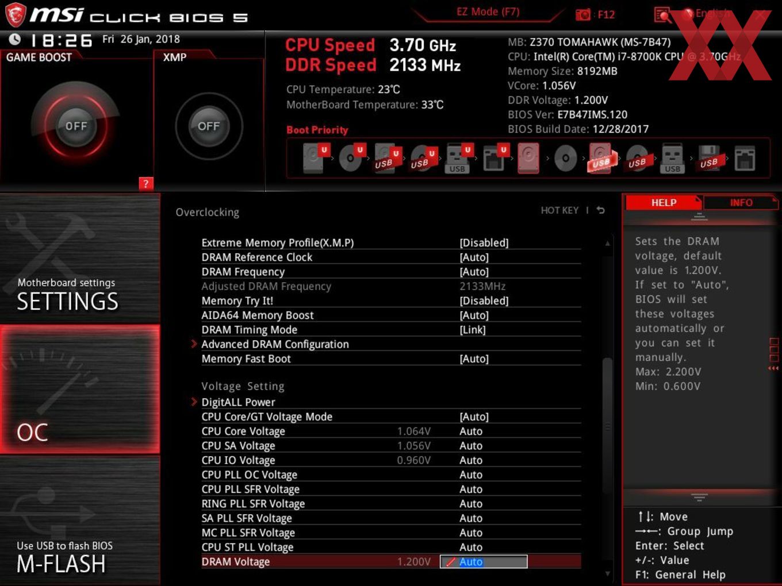Open DRAM Reference Clock [Auto] value
Image resolution: width=782 pixels, height=586 pixels.
tap(474, 257)
